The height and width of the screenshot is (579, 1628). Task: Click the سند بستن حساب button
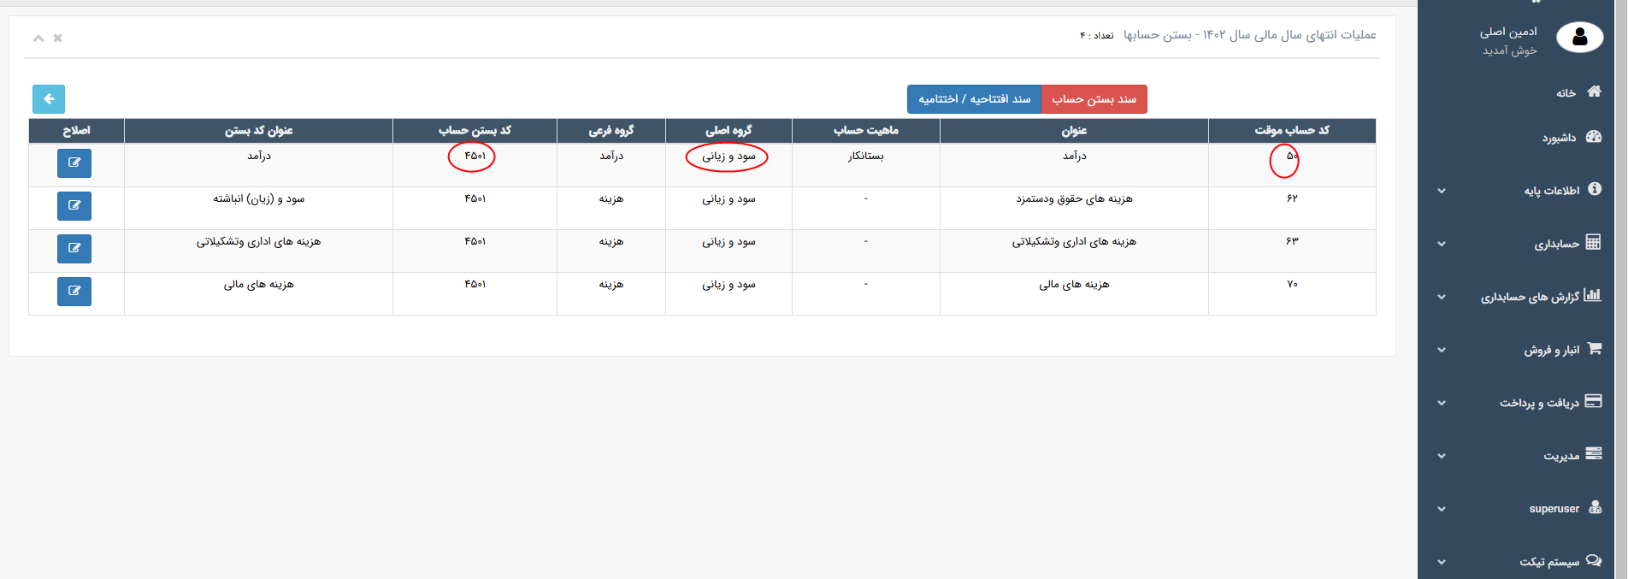pos(1094,99)
